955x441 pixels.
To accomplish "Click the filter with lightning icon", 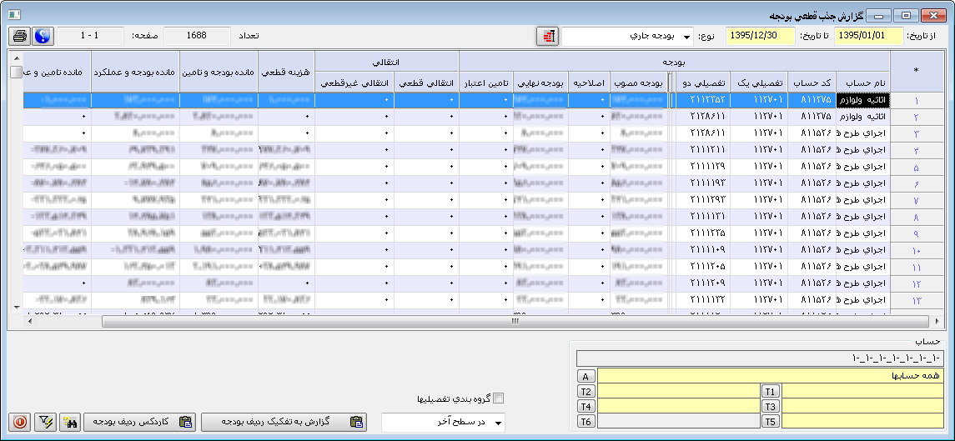I will point(46,423).
